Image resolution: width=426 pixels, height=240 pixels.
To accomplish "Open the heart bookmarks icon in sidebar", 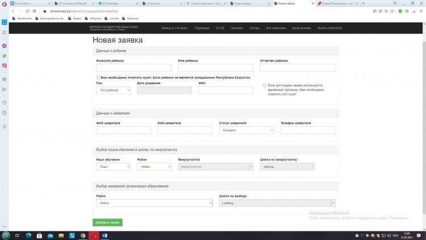I will 5,103.
